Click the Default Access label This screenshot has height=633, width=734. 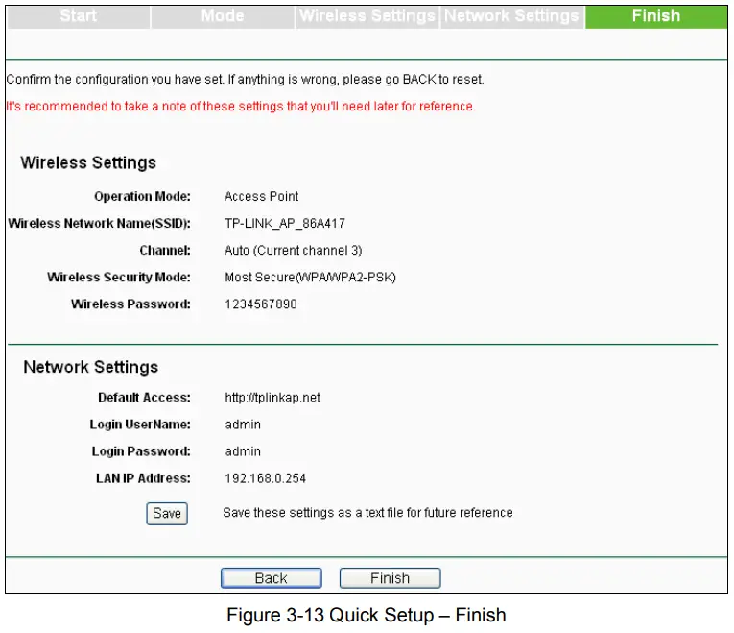click(x=144, y=398)
